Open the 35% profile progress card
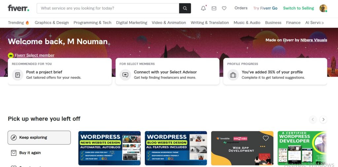 coord(275,71)
